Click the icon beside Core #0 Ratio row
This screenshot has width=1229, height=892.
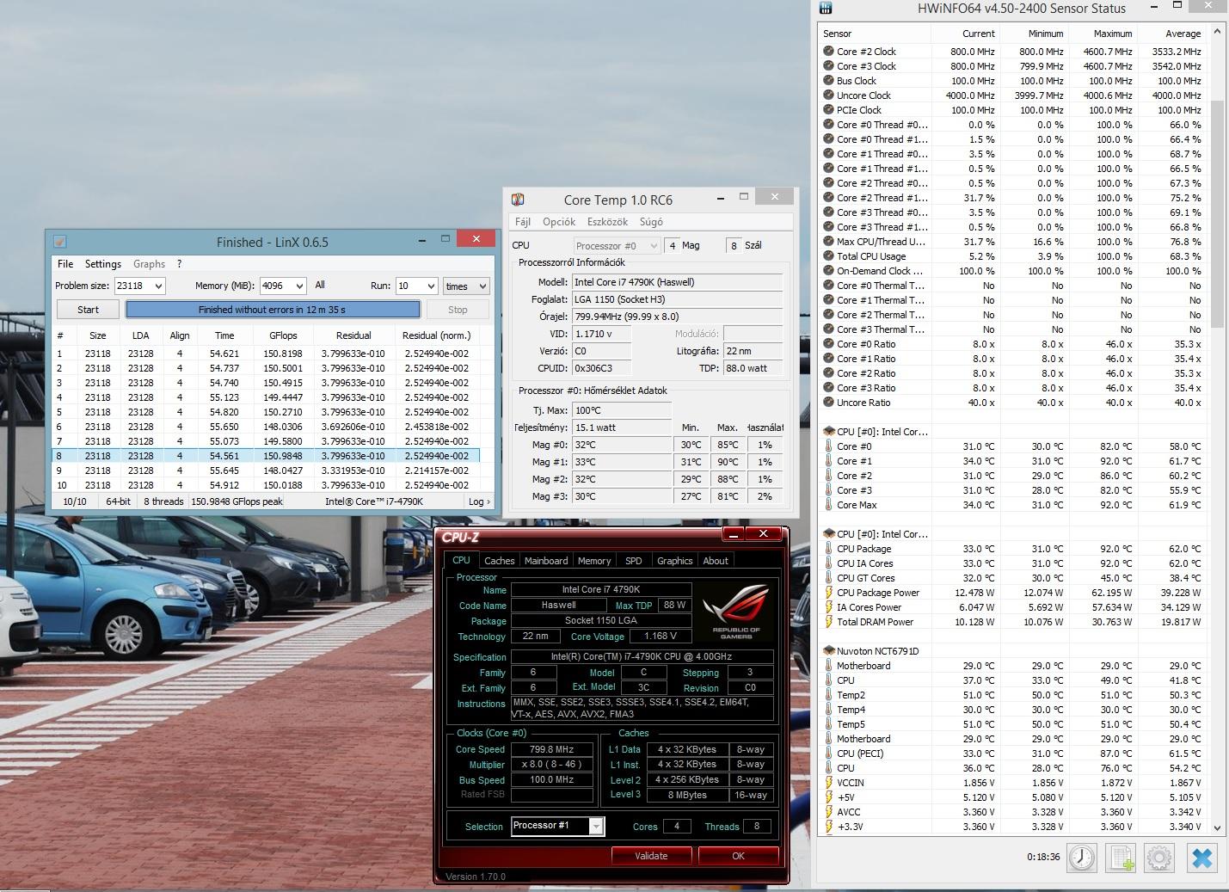point(829,344)
